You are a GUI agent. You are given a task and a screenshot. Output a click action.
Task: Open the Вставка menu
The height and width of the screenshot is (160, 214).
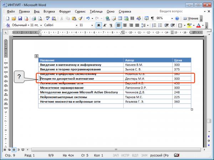(49, 12)
